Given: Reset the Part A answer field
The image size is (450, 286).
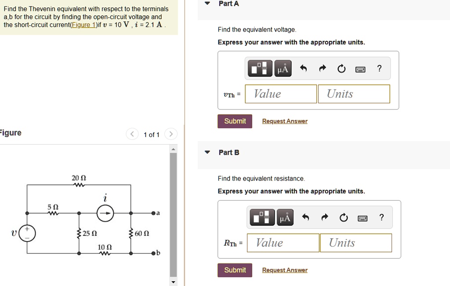Looking at the screenshot, I should click(342, 69).
